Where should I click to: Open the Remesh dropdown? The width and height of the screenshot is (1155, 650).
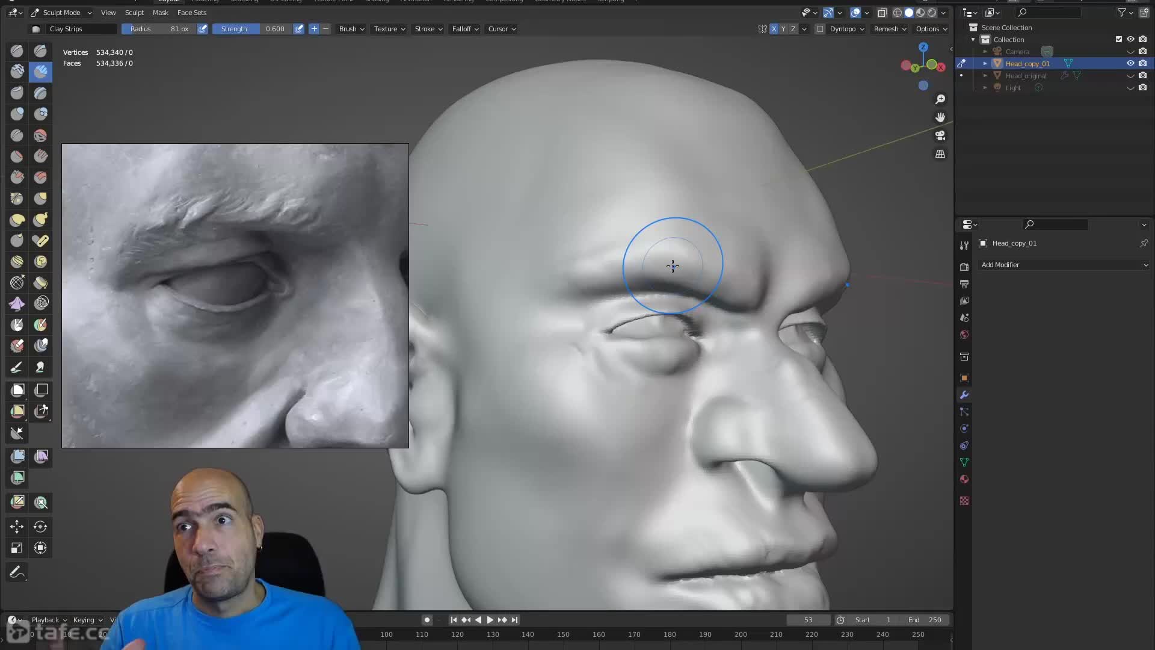tap(890, 29)
